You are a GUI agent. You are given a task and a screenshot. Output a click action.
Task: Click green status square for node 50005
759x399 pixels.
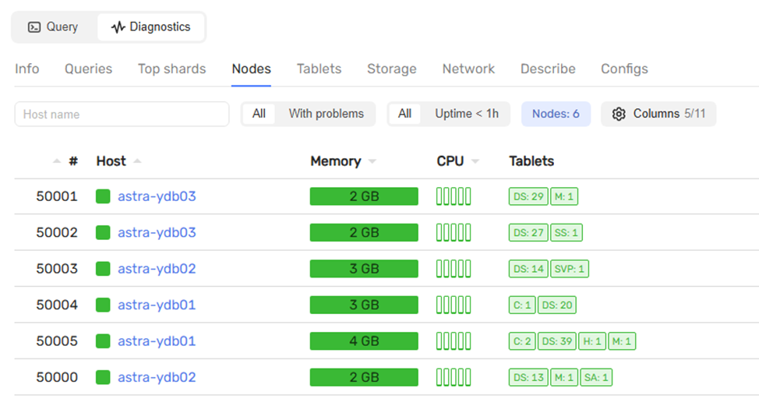pyautogui.click(x=103, y=341)
